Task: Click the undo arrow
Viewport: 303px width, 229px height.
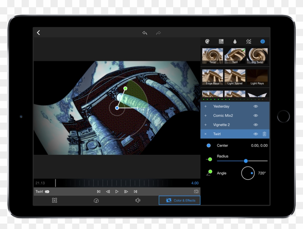Action: 145,33
